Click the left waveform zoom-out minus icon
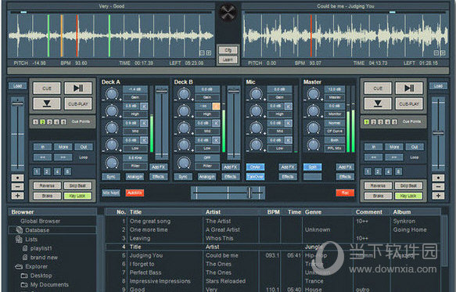The height and width of the screenshot is (292, 456). 202,53
